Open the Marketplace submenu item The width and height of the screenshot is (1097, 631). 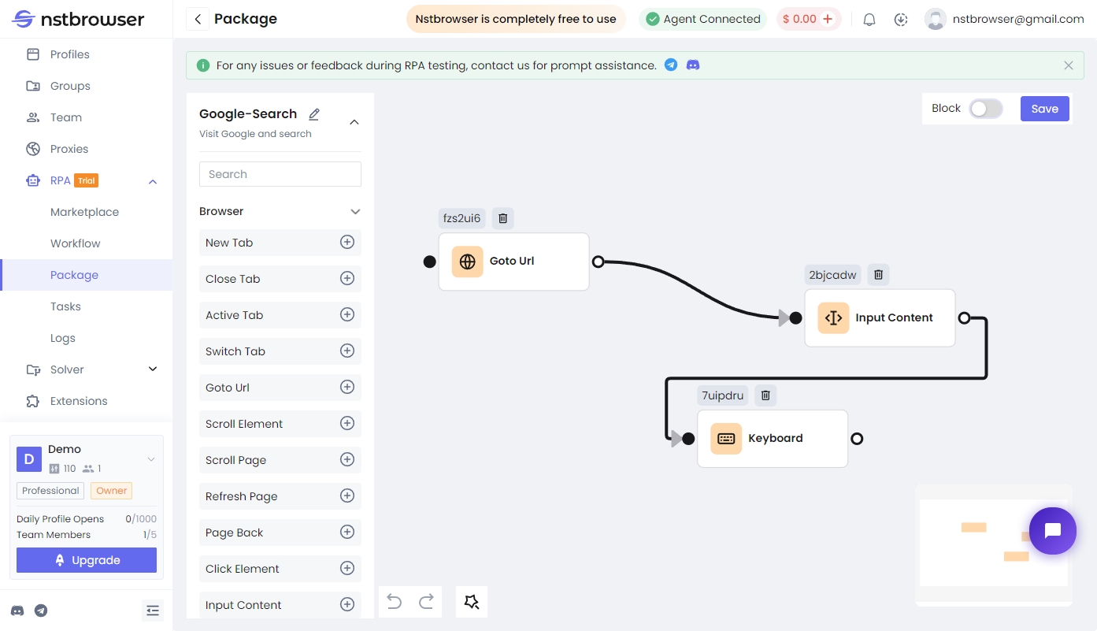tap(87, 212)
